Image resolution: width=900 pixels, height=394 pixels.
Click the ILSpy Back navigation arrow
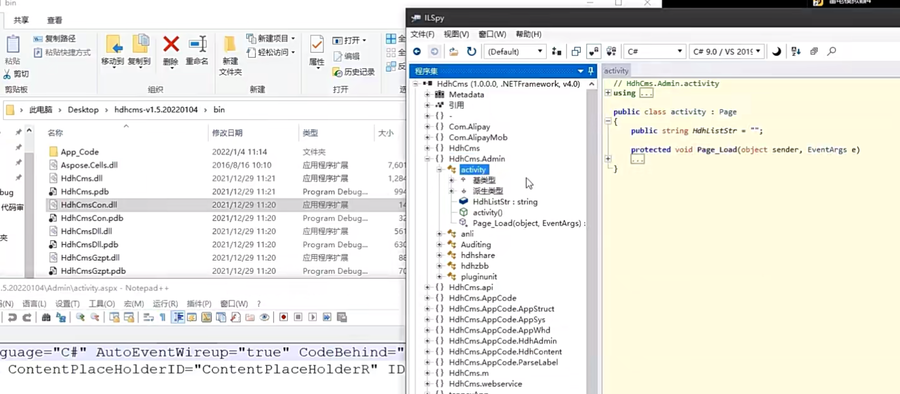(x=417, y=51)
